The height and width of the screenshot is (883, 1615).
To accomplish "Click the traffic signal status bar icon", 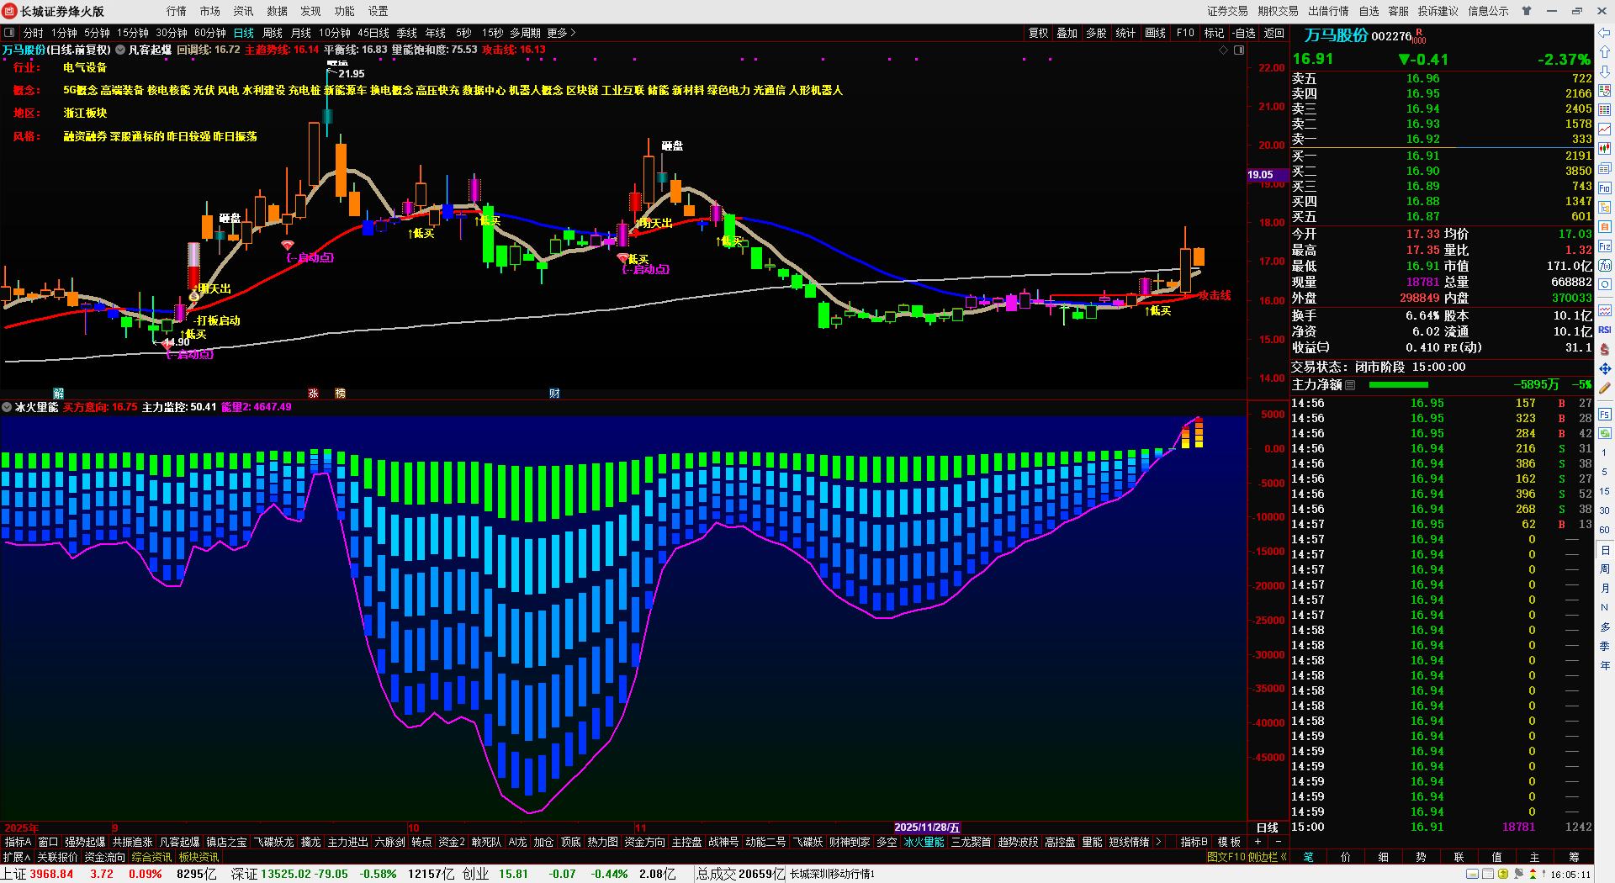I will (1532, 875).
